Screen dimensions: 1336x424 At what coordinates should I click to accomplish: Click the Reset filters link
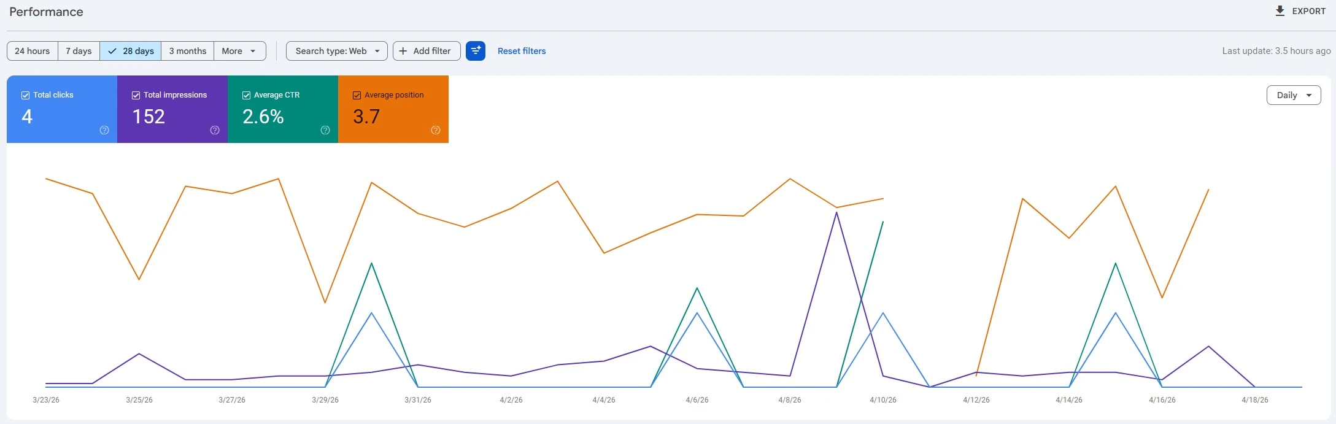tap(522, 51)
